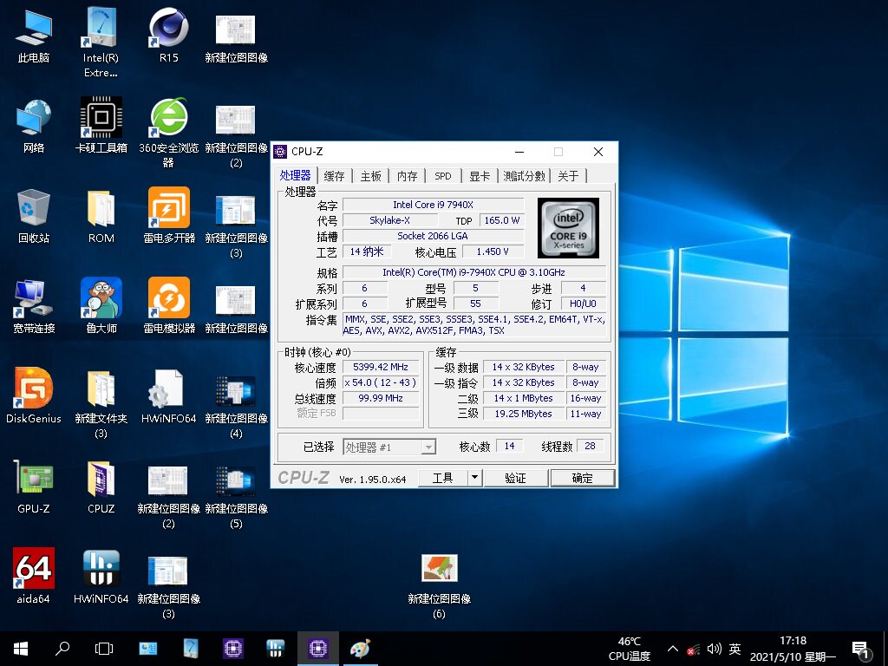Open the notification center icon
The width and height of the screenshot is (888, 666).
pos(861,650)
